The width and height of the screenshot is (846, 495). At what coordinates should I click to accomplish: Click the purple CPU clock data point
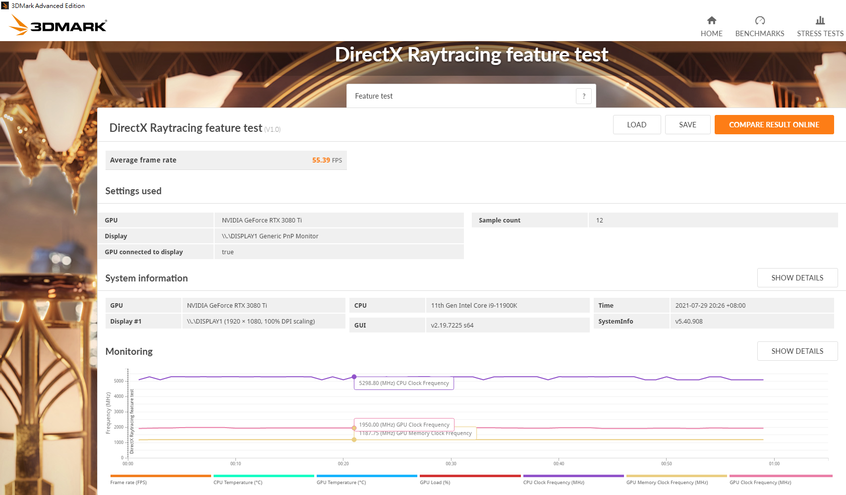pyautogui.click(x=354, y=377)
